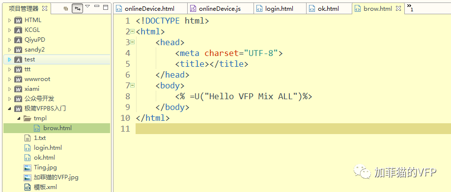Click the Collapse All icon in project manager
This screenshot has width=451, height=192.
coord(66,9)
